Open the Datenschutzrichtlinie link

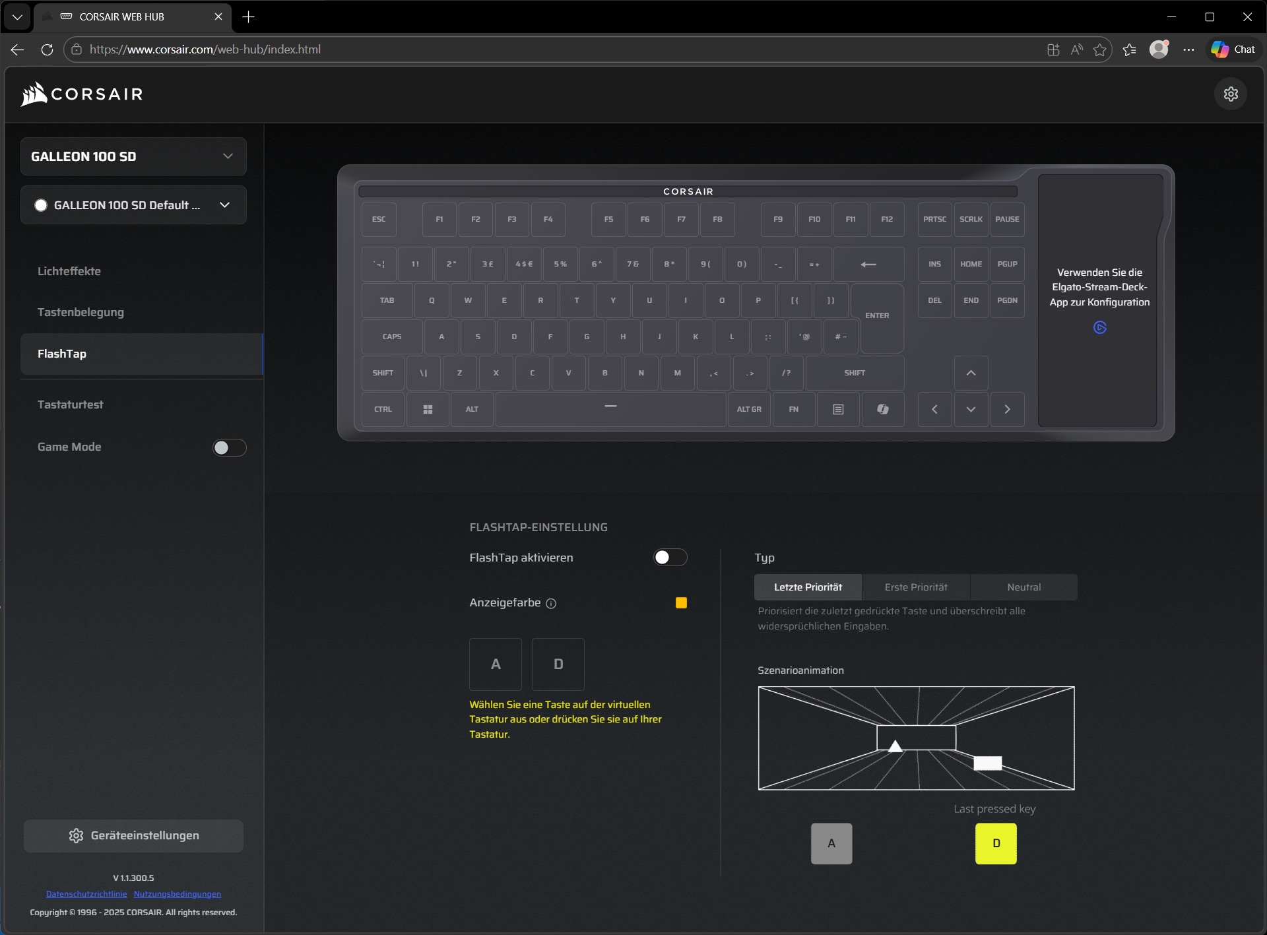[86, 894]
